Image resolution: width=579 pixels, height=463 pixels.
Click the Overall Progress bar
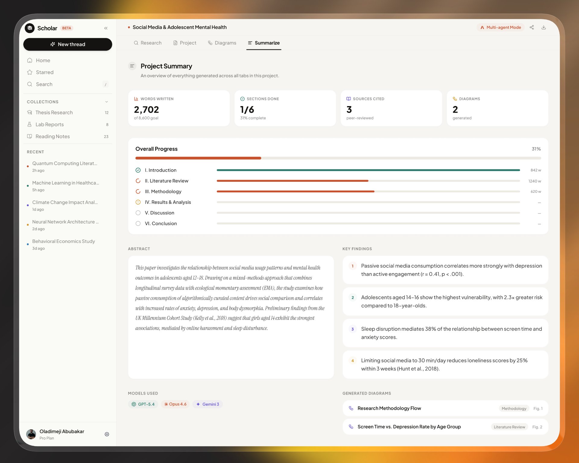point(338,158)
